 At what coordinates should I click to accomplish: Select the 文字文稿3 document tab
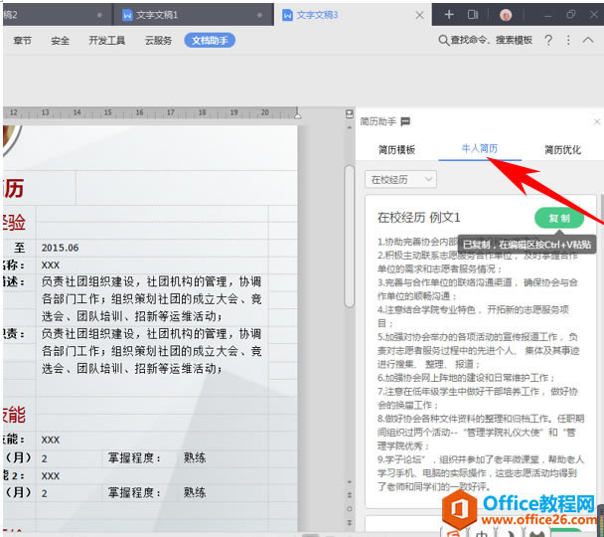coord(353,15)
